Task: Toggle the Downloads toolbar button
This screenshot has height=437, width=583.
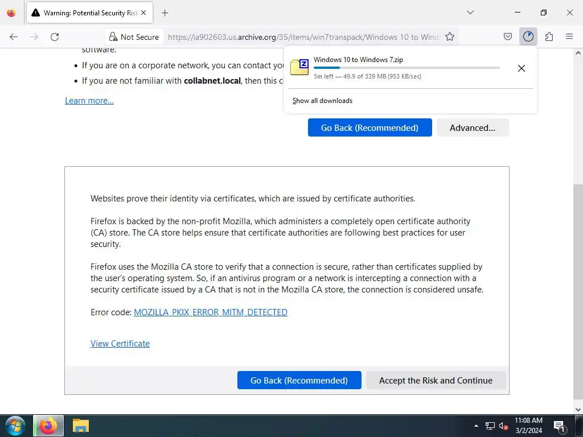Action: coord(528,36)
